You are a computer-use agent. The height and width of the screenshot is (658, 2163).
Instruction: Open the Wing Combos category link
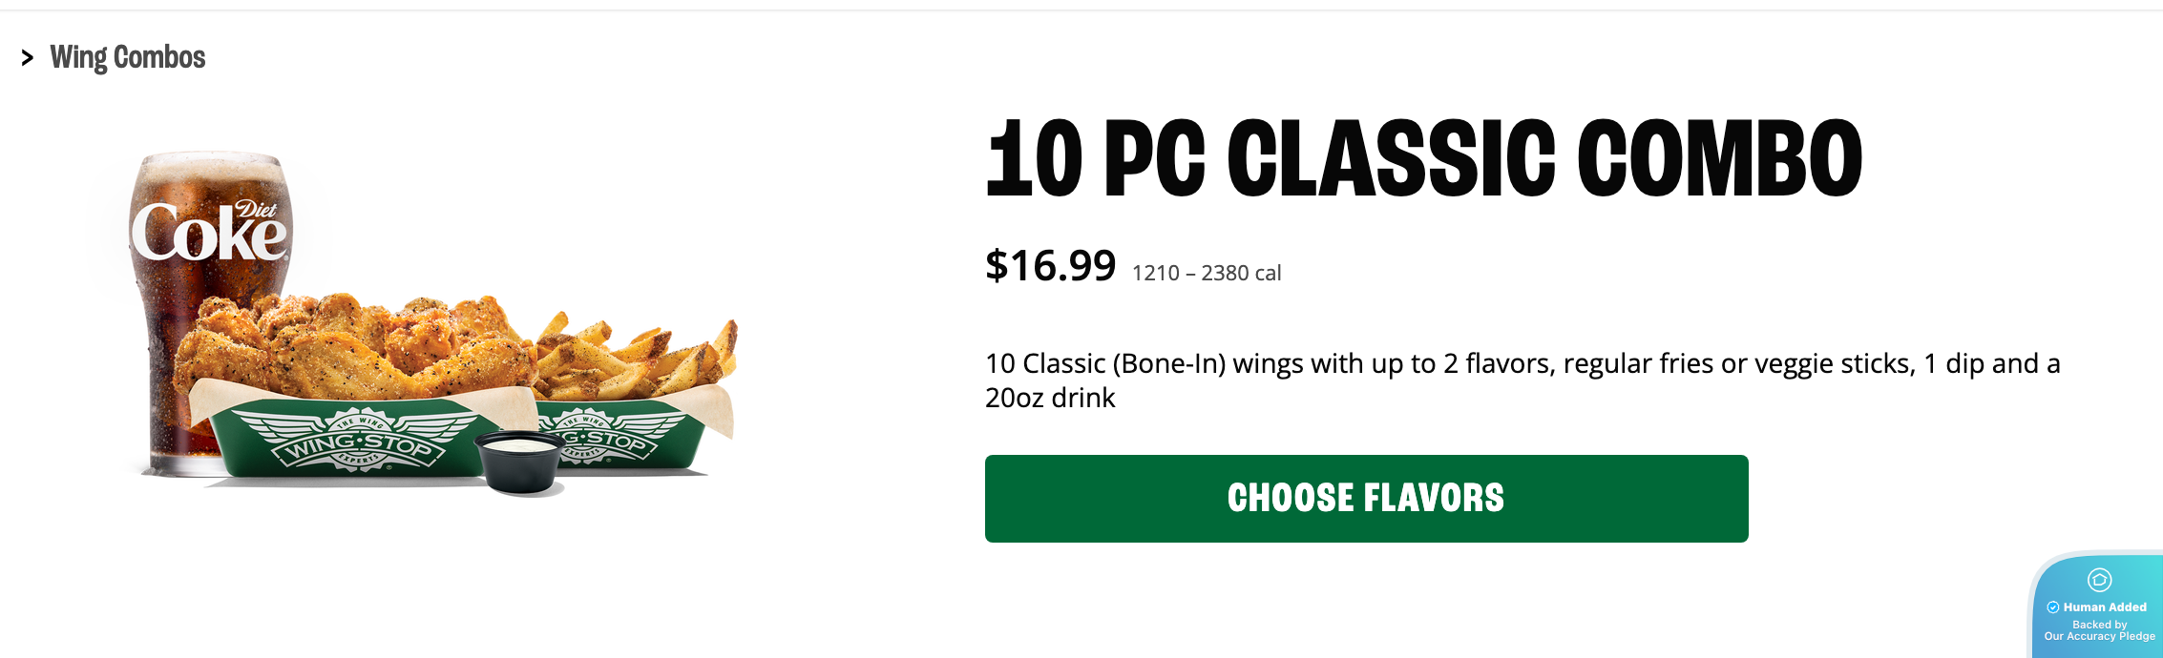click(x=128, y=57)
